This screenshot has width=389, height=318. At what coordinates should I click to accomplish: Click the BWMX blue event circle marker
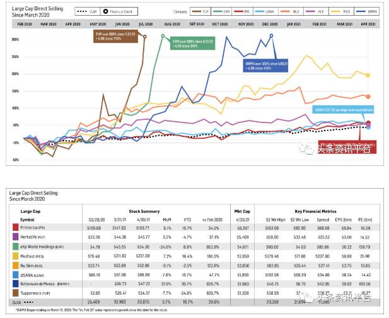(x=271, y=36)
